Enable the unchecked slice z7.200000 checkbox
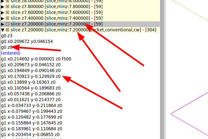This screenshot has height=139, width=208. 7,24
